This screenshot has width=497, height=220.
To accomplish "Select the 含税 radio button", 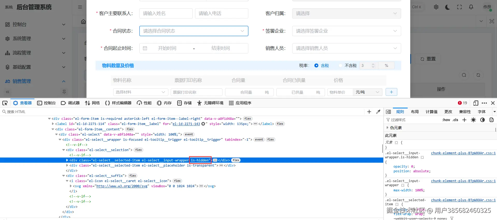I will (x=316, y=66).
